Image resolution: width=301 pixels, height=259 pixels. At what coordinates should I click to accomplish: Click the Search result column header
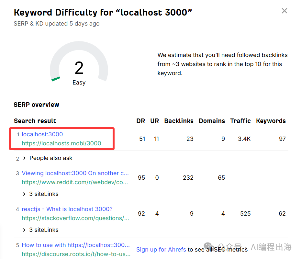click(x=35, y=121)
